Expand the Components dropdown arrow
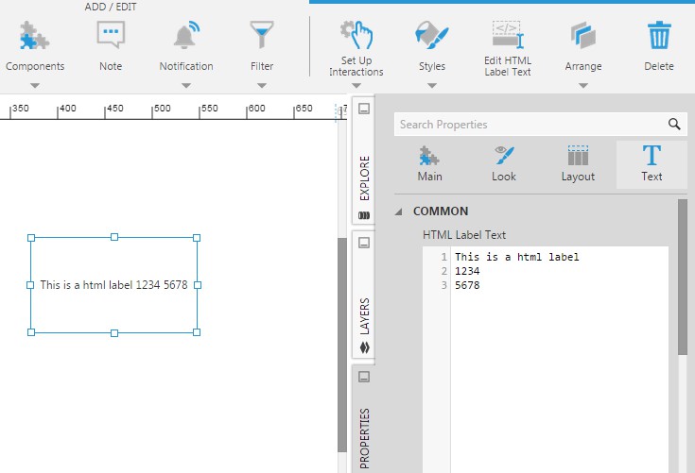 [35, 85]
